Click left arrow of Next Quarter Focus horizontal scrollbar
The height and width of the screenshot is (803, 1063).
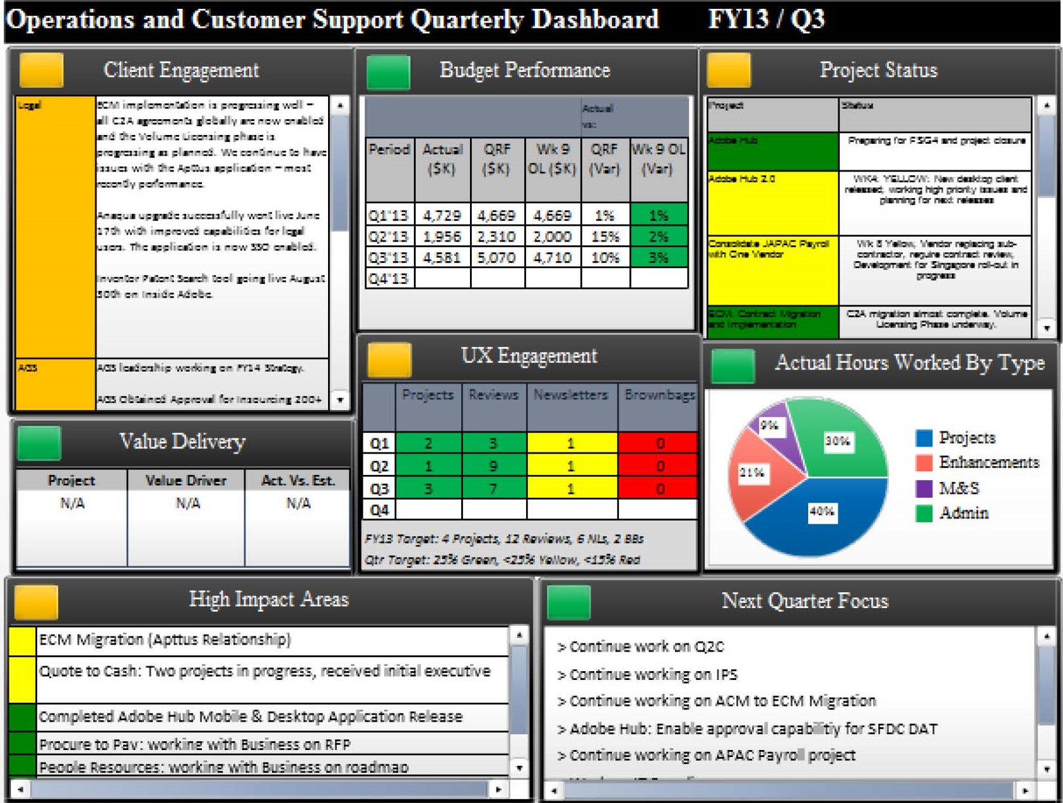[555, 790]
